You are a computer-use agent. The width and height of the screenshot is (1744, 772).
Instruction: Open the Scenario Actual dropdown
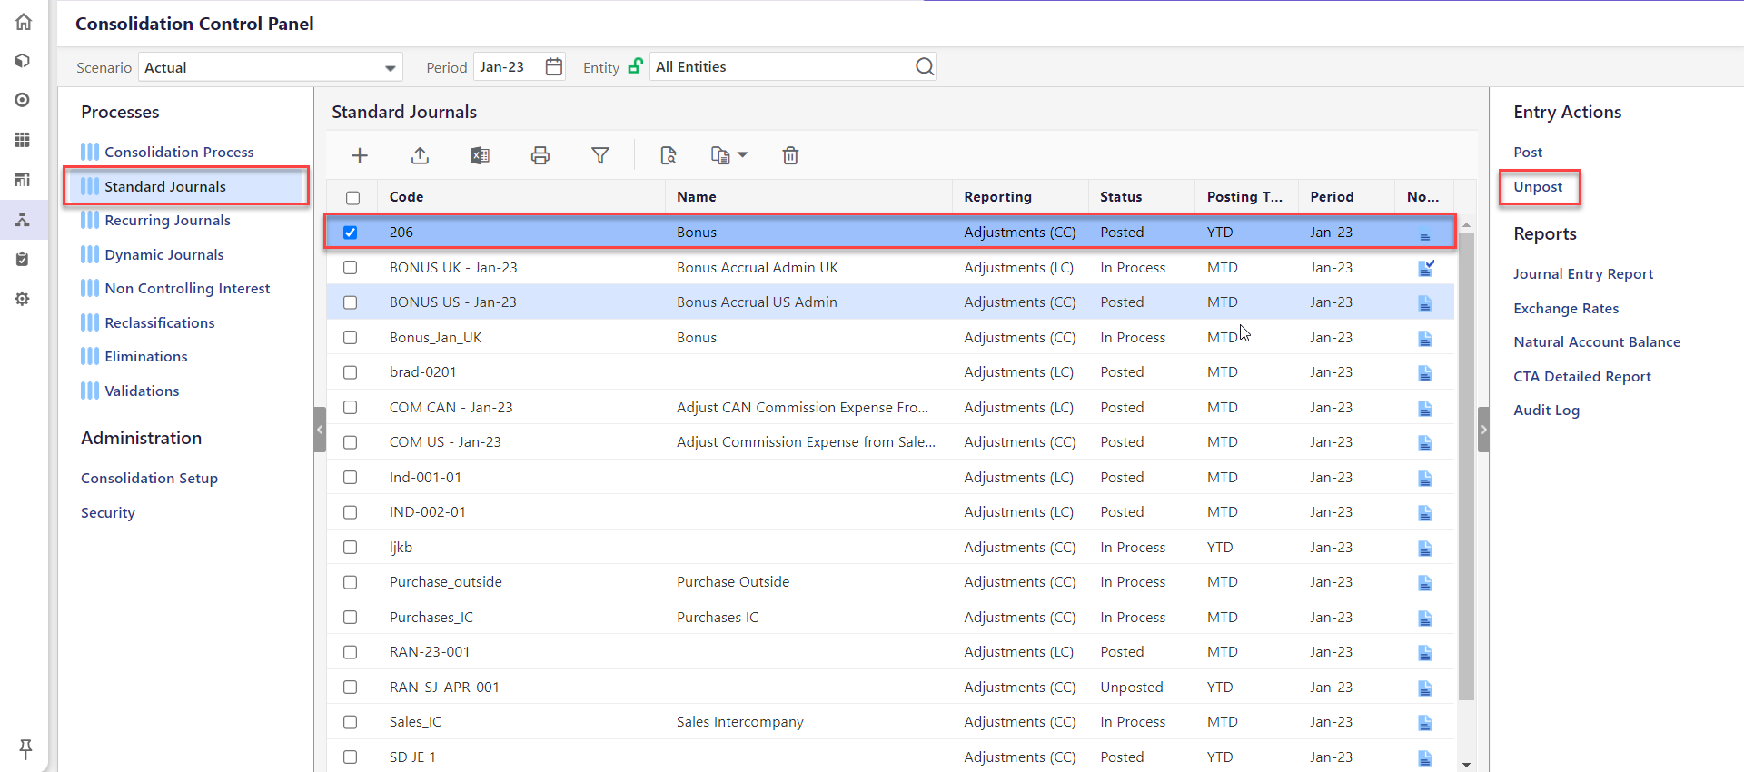pos(271,67)
